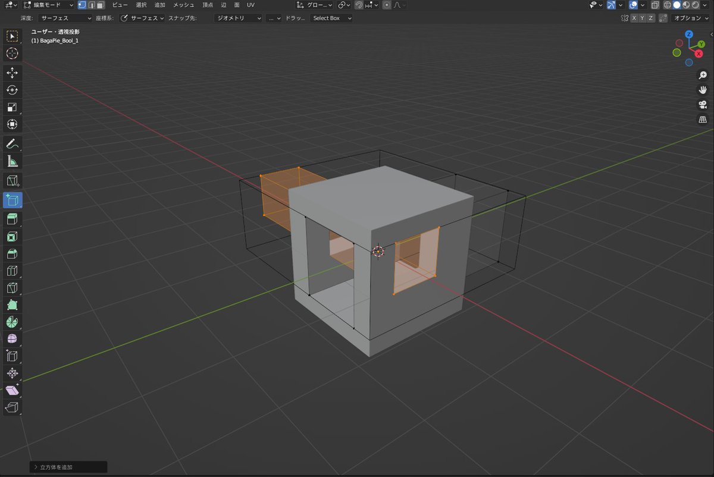714x477 pixels.
Task: Select the Shear tool
Action: pyautogui.click(x=12, y=391)
